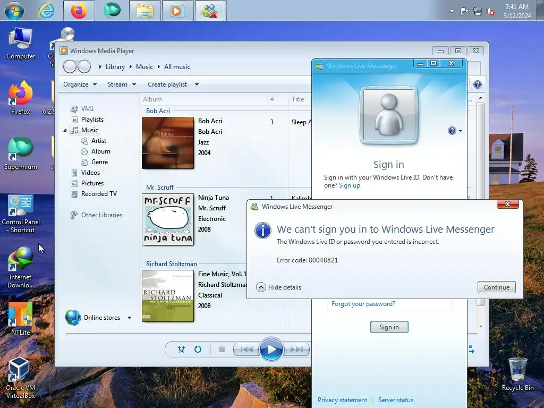
Task: Open the Windows Start orb
Action: [14, 11]
